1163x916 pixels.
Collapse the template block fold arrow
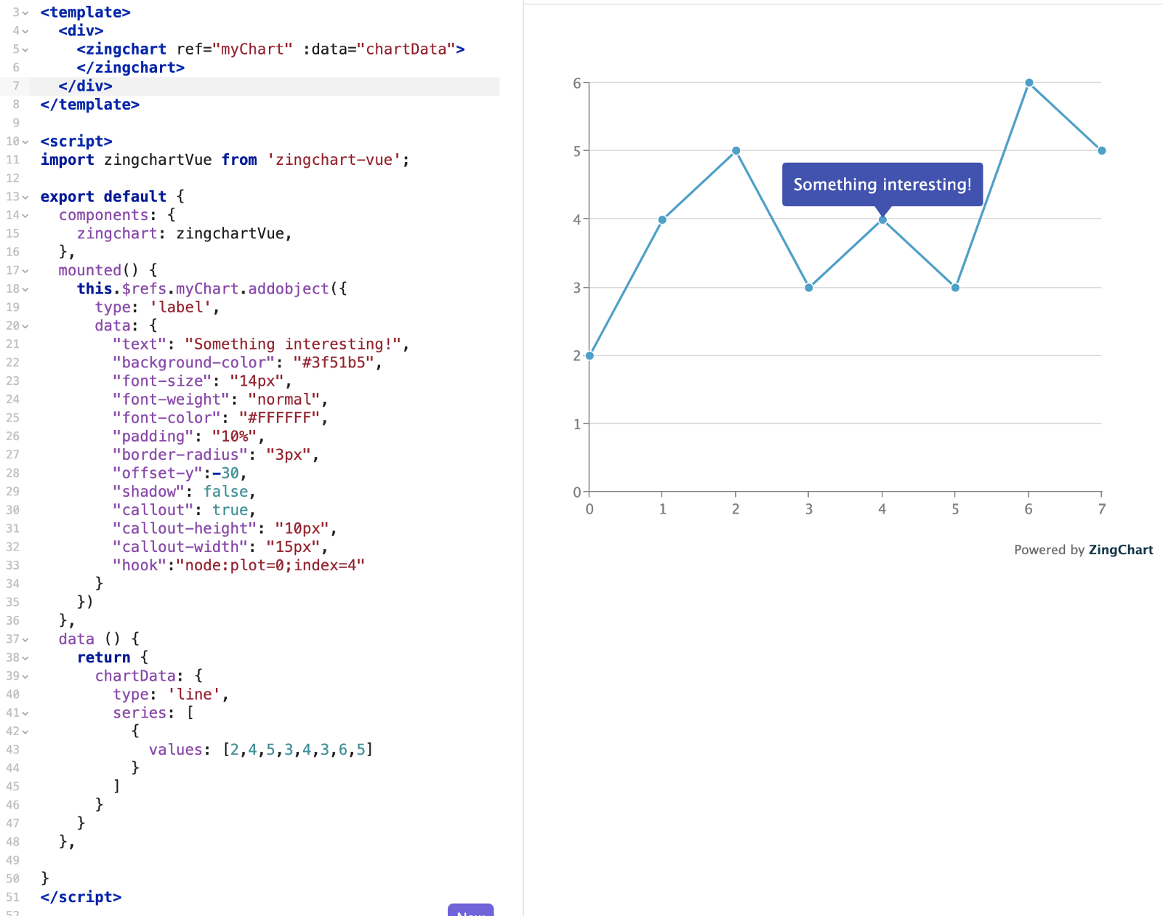pos(26,12)
